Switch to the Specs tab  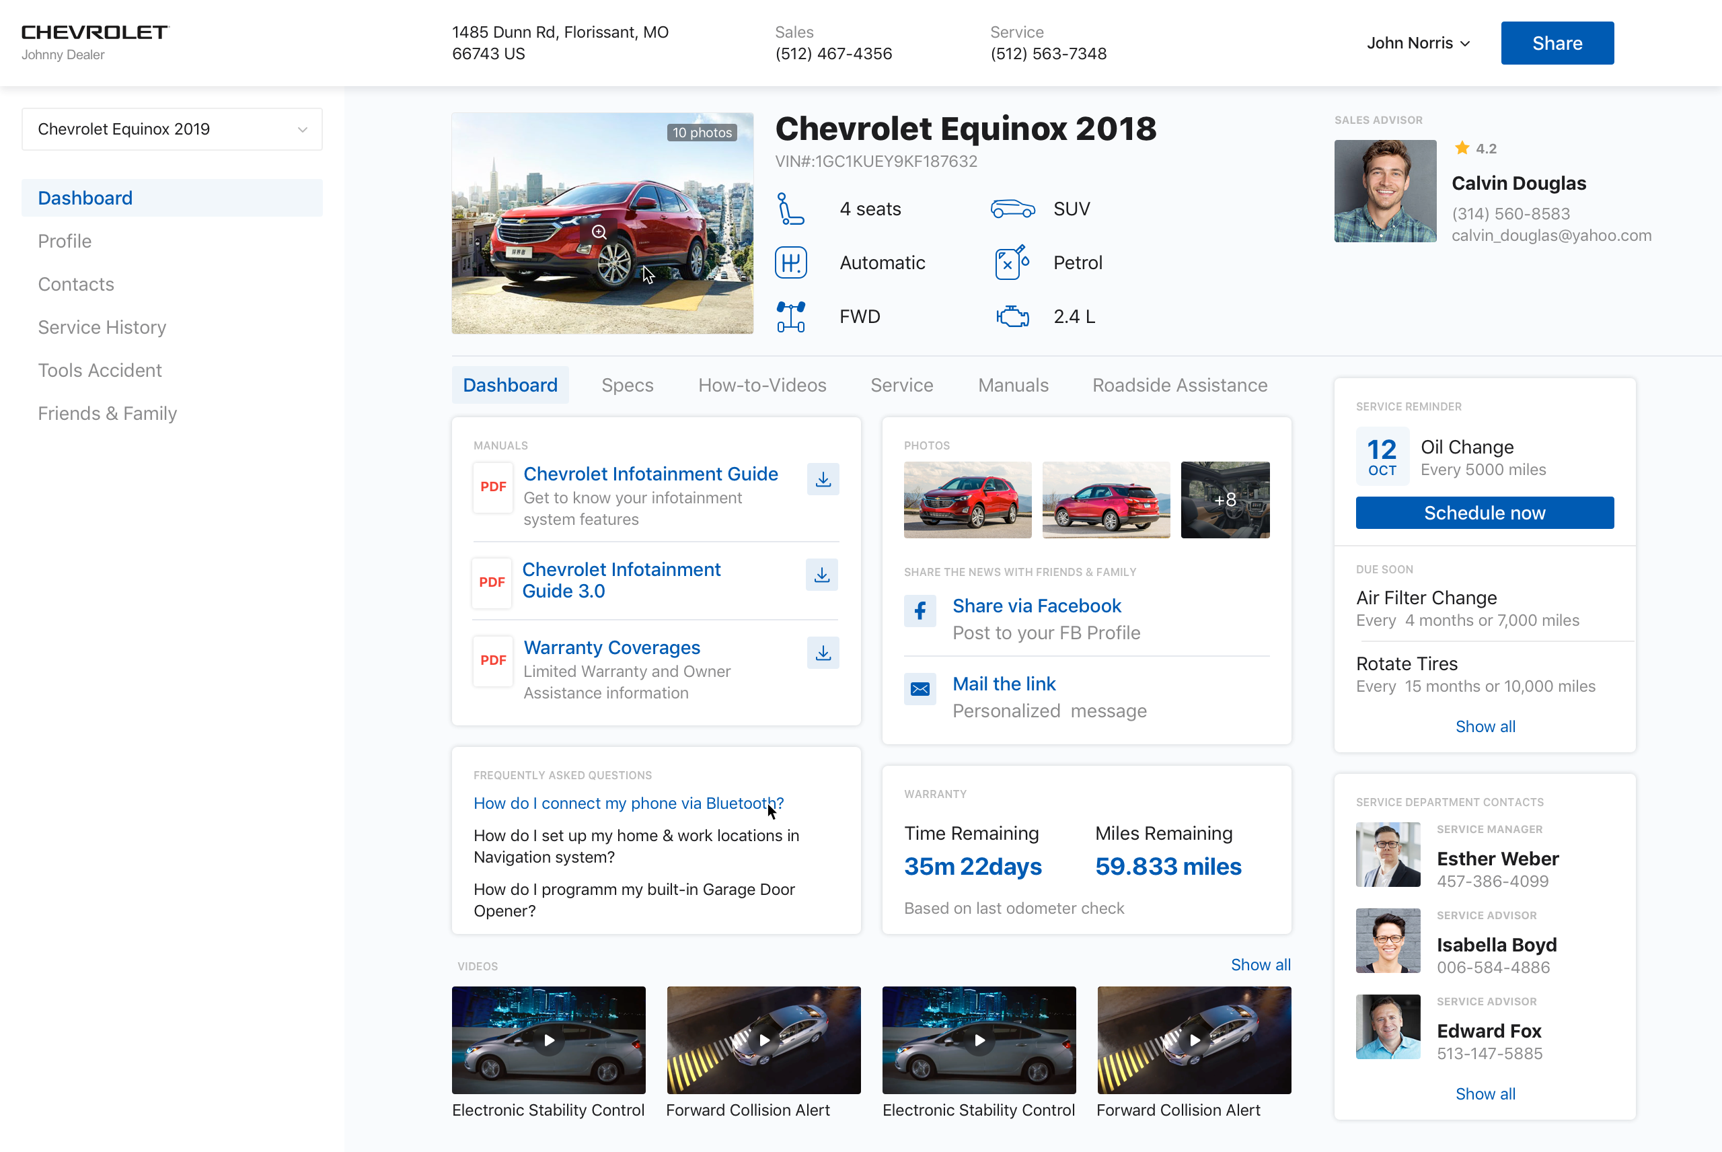pyautogui.click(x=627, y=384)
